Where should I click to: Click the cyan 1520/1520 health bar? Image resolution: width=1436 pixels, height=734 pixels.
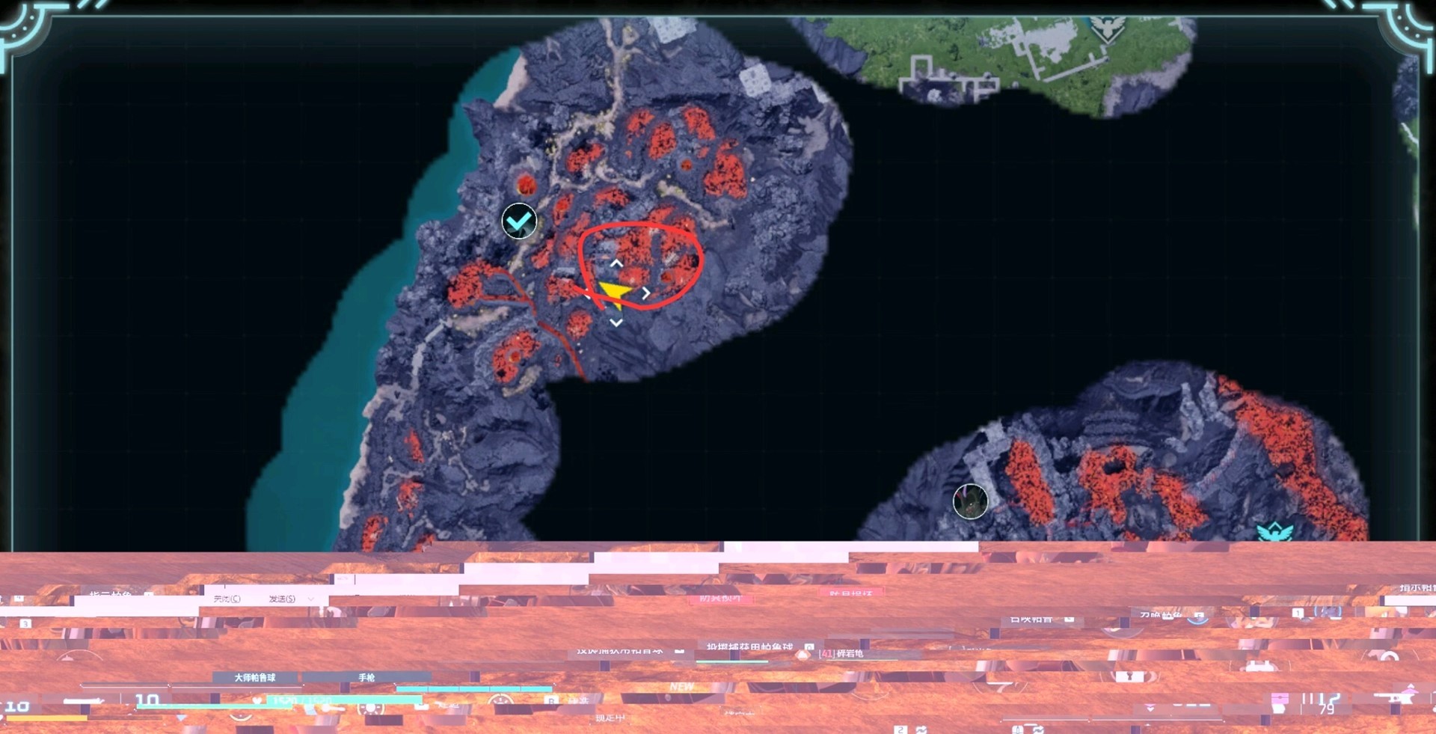[x=344, y=700]
